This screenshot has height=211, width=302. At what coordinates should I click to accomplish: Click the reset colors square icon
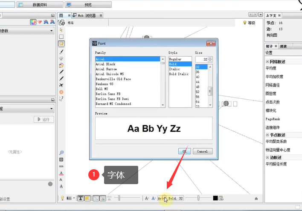tap(61, 159)
